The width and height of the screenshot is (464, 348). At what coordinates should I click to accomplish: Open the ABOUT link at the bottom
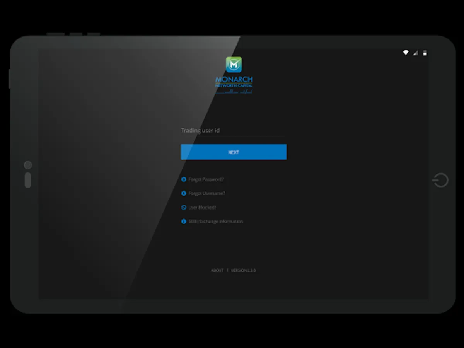tap(217, 271)
